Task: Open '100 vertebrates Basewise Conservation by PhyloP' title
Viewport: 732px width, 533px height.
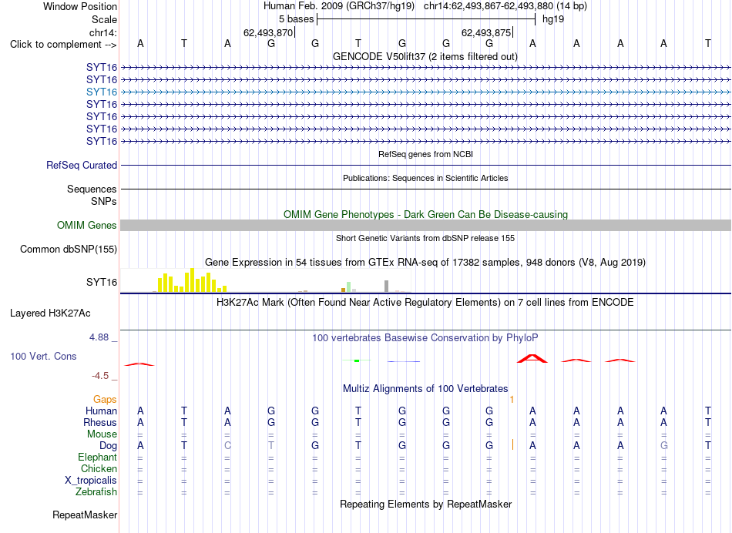Action: pyautogui.click(x=425, y=338)
